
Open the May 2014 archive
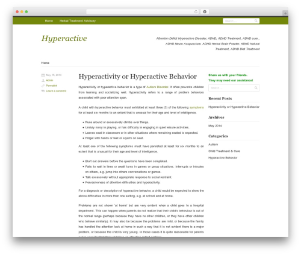pos(215,126)
